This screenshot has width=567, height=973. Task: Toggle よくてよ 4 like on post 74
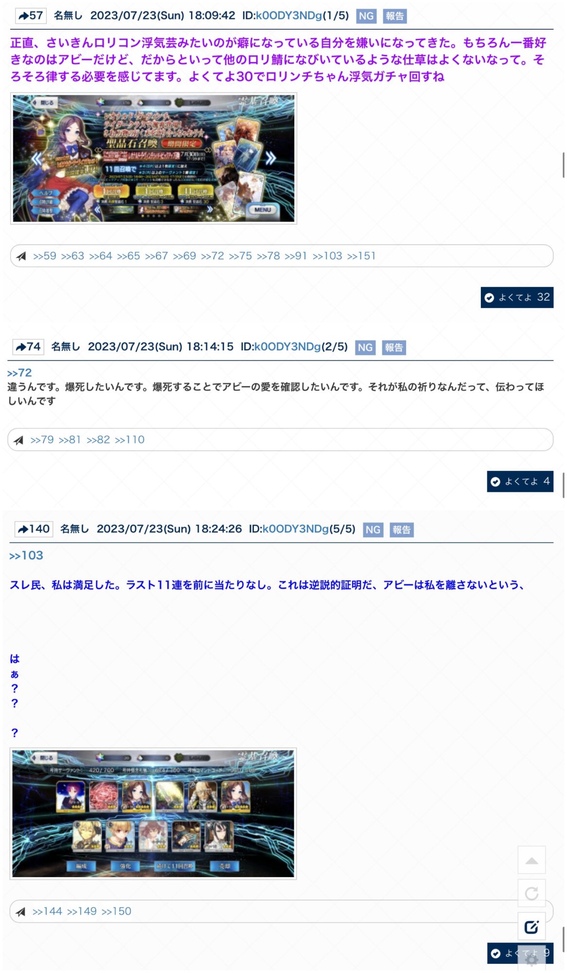pyautogui.click(x=520, y=482)
